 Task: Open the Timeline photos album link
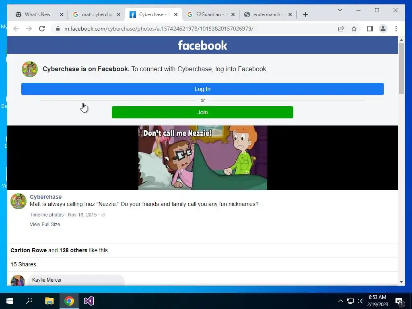pos(47,215)
